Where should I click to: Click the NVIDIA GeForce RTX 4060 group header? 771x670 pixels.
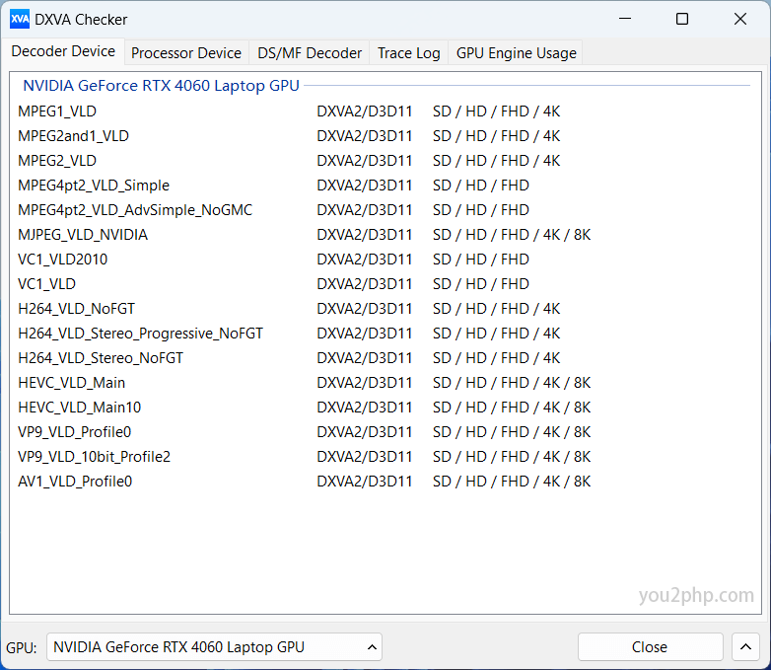(x=161, y=86)
